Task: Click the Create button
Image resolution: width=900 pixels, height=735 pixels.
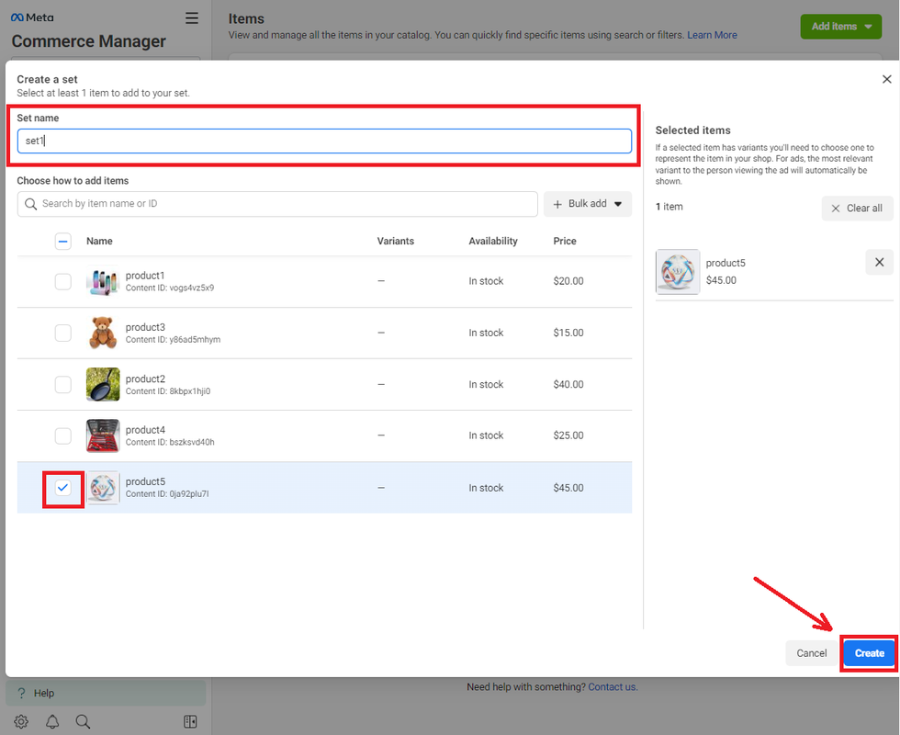Action: (869, 653)
